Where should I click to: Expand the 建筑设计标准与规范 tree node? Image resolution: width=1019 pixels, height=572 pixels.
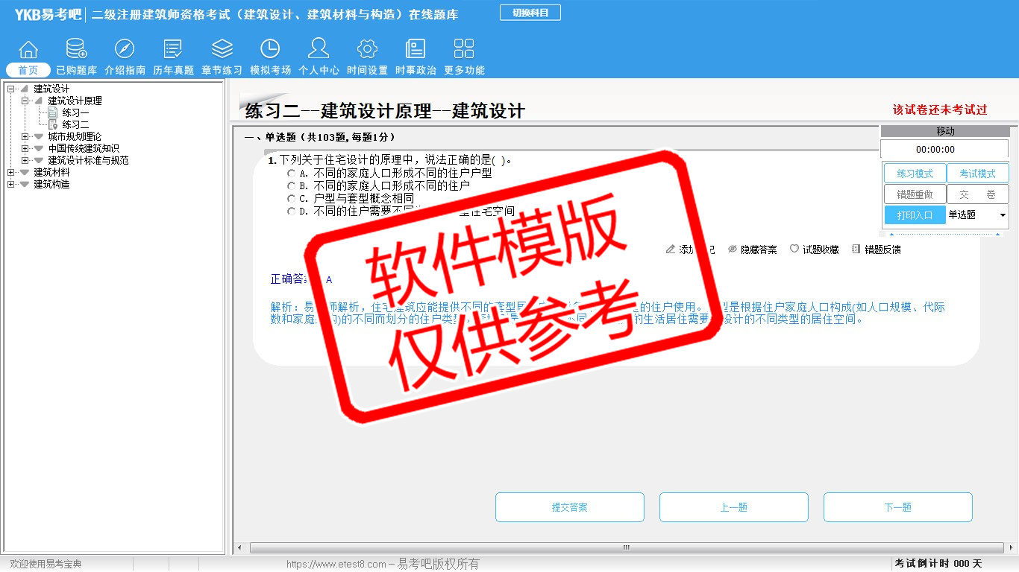[25, 160]
